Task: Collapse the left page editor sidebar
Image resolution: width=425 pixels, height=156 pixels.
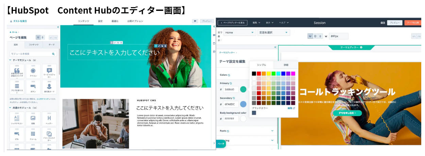Action: tap(57, 27)
